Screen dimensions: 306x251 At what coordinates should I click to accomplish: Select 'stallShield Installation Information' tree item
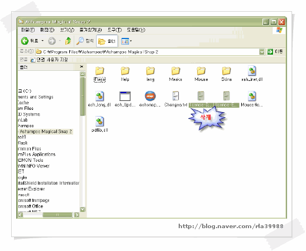point(49,183)
